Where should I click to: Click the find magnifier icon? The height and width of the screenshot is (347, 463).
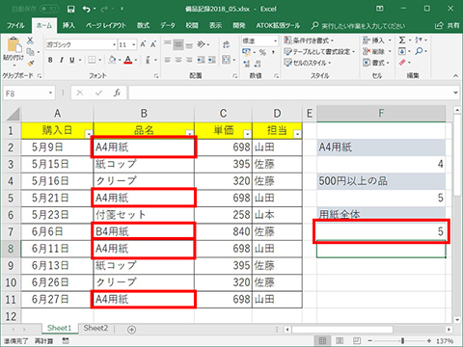pos(419,51)
